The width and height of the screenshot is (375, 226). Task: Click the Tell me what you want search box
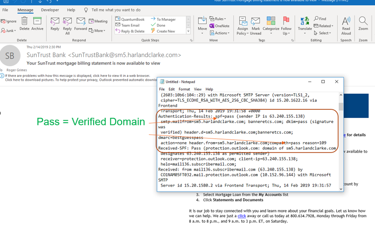tap(116, 10)
